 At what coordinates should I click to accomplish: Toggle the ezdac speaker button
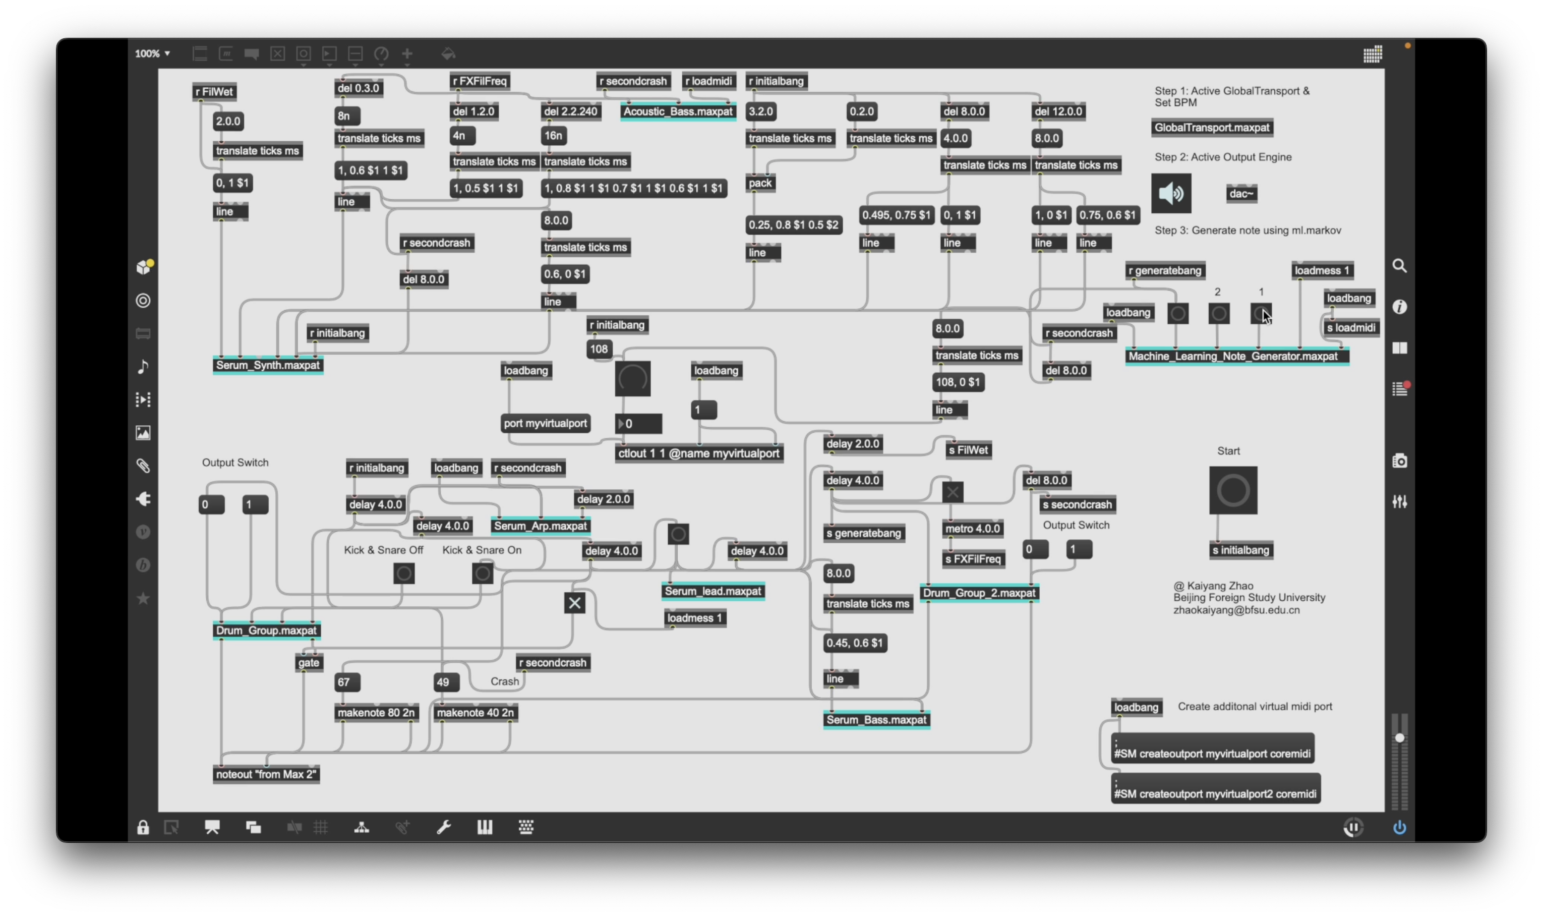[x=1170, y=193]
